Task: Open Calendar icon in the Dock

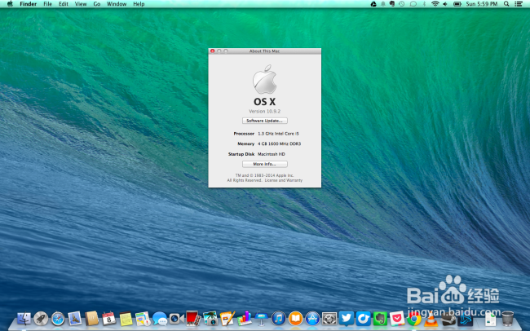Action: coord(108,319)
